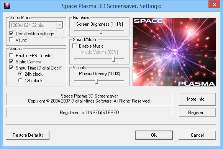
Task: Click the Register button
Action: (197, 113)
